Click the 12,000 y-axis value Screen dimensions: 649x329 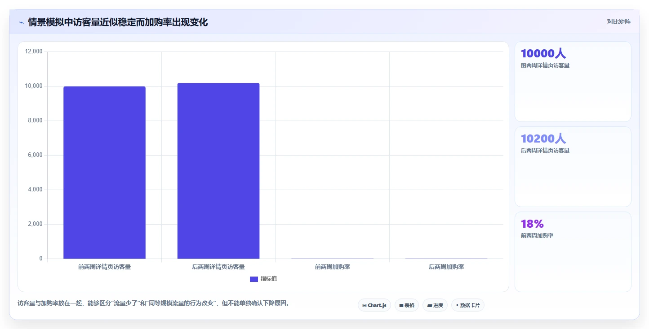pos(34,52)
